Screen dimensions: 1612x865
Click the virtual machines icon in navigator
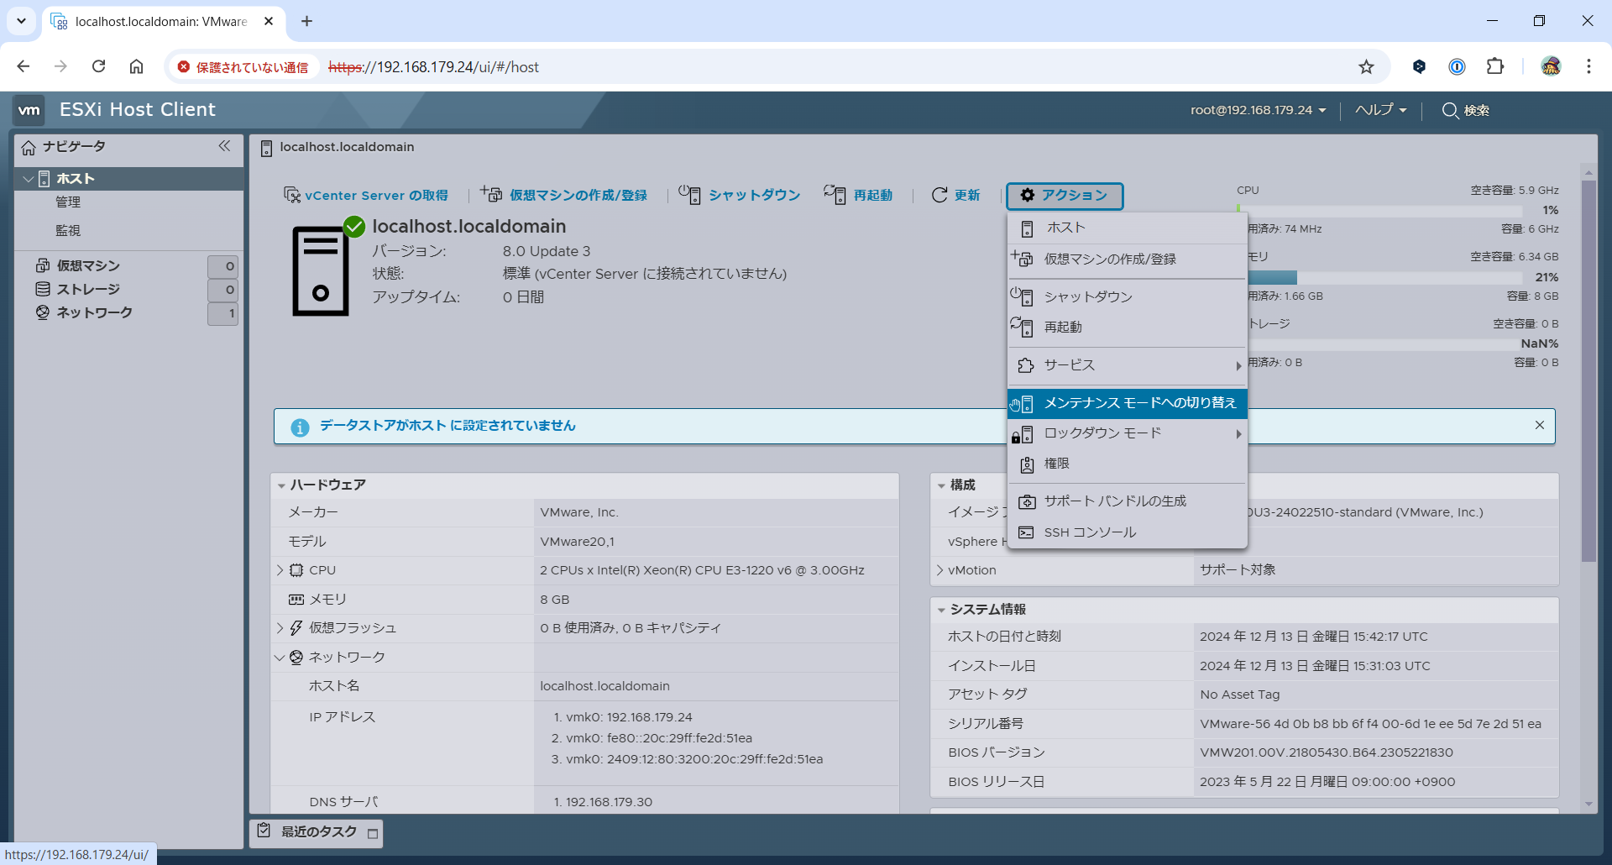[43, 265]
